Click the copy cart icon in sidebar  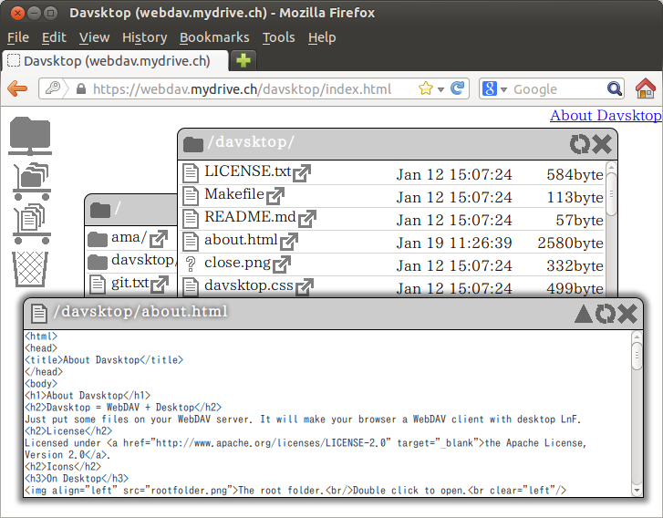[30, 223]
